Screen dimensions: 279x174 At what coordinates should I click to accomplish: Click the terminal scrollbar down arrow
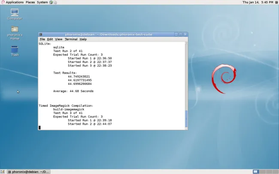click(186, 128)
